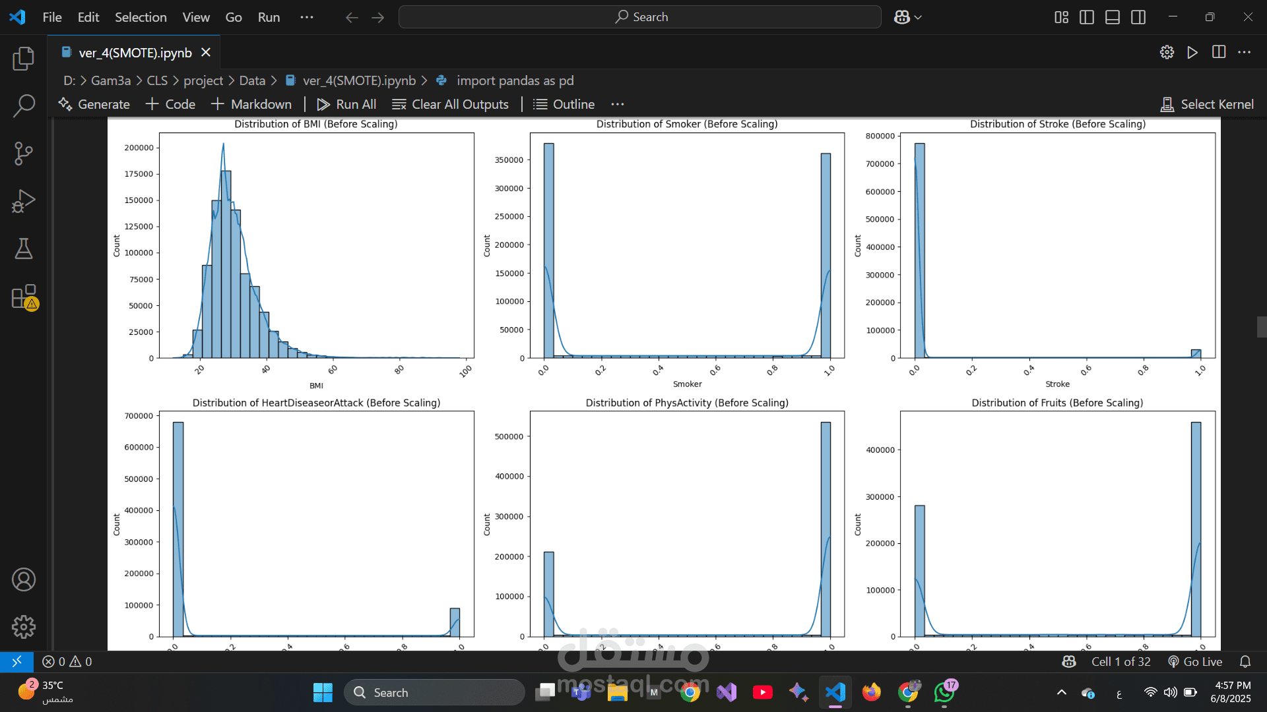The height and width of the screenshot is (712, 1267).
Task: Open the Accounts icon in activity bar
Action: click(24, 579)
